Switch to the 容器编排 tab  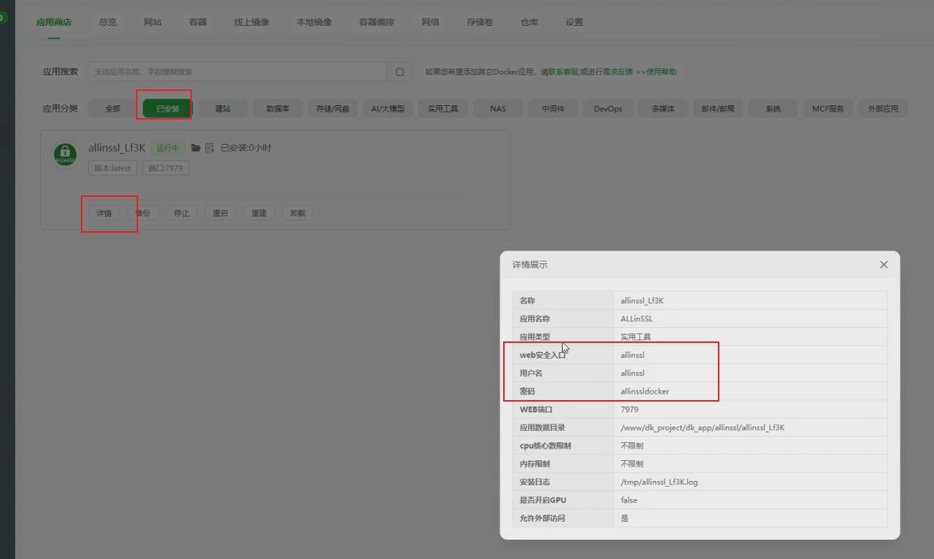click(376, 21)
